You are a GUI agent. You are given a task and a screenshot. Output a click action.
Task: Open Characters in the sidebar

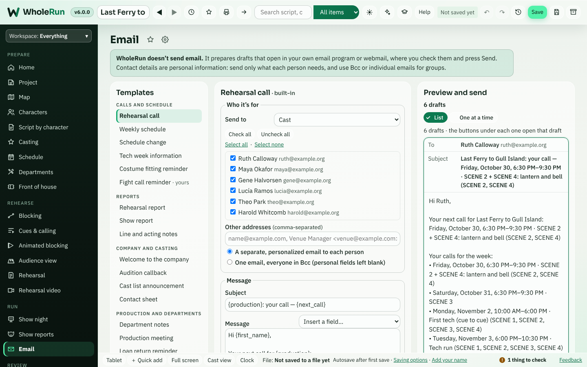point(49,112)
